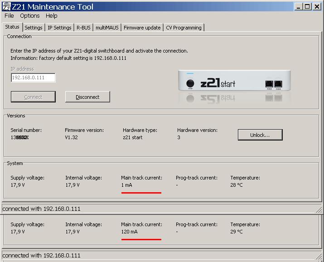The width and height of the screenshot is (324, 262).
Task: Click the factory default setting information line
Action: (68, 58)
